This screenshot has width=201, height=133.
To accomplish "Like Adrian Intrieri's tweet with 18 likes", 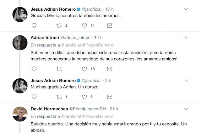I will click(84, 69).
